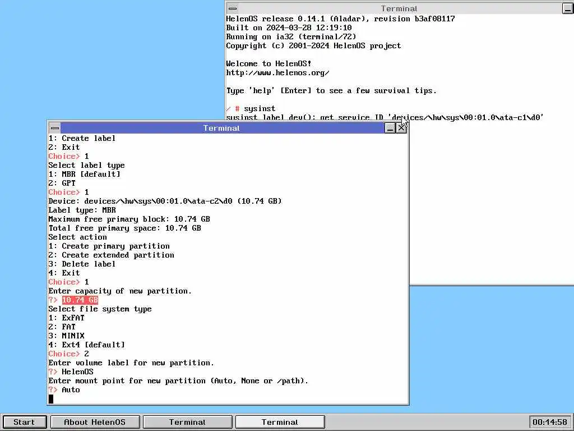Image resolution: width=574 pixels, height=431 pixels.
Task: Click 'Enter volume label for new partition.' line
Action: [x=131, y=363]
